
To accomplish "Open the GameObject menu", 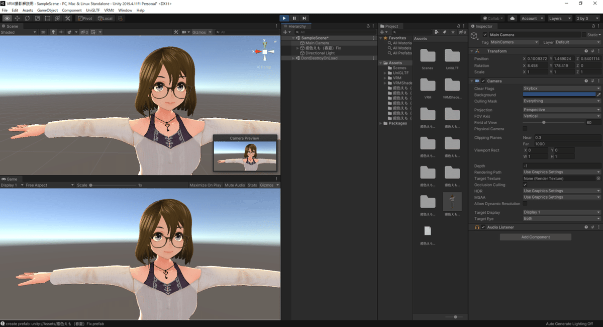I will (47, 10).
